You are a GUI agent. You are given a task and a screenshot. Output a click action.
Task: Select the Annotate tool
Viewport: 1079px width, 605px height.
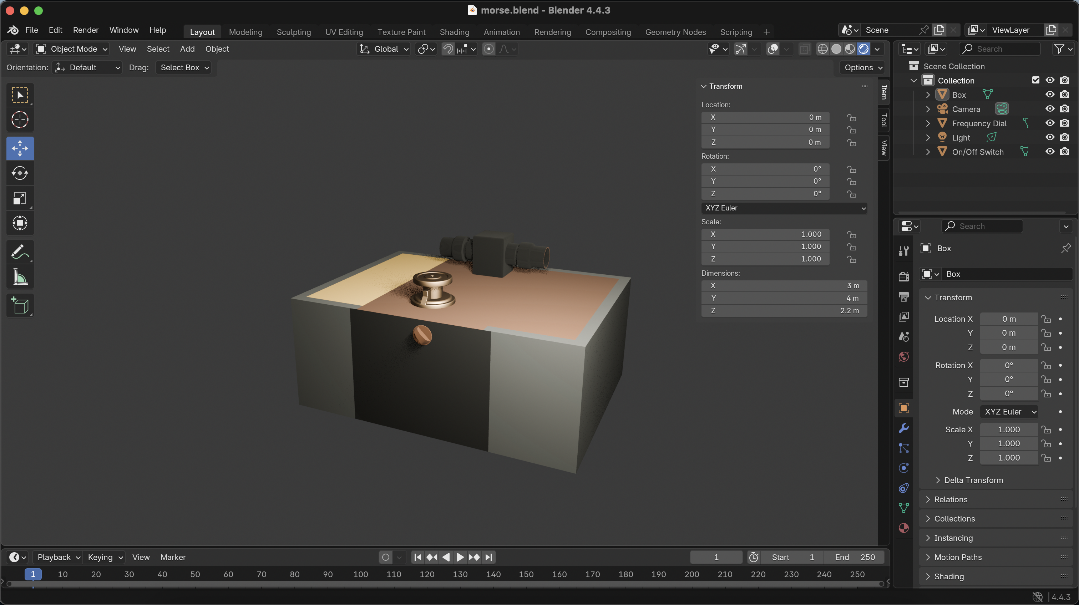[20, 251]
